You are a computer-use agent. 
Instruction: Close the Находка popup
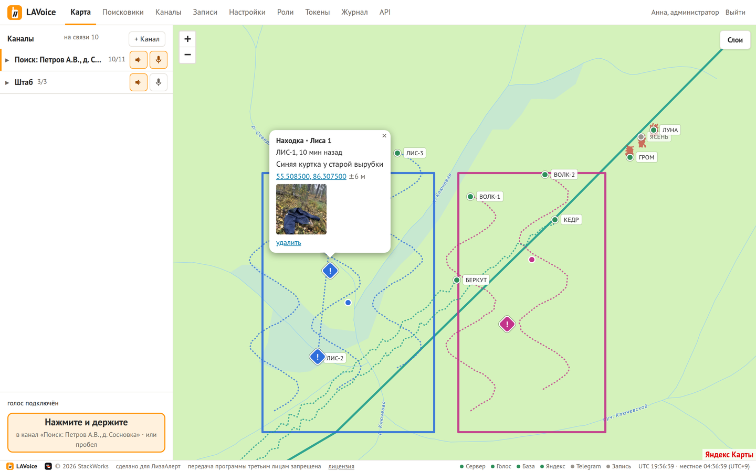click(x=384, y=136)
